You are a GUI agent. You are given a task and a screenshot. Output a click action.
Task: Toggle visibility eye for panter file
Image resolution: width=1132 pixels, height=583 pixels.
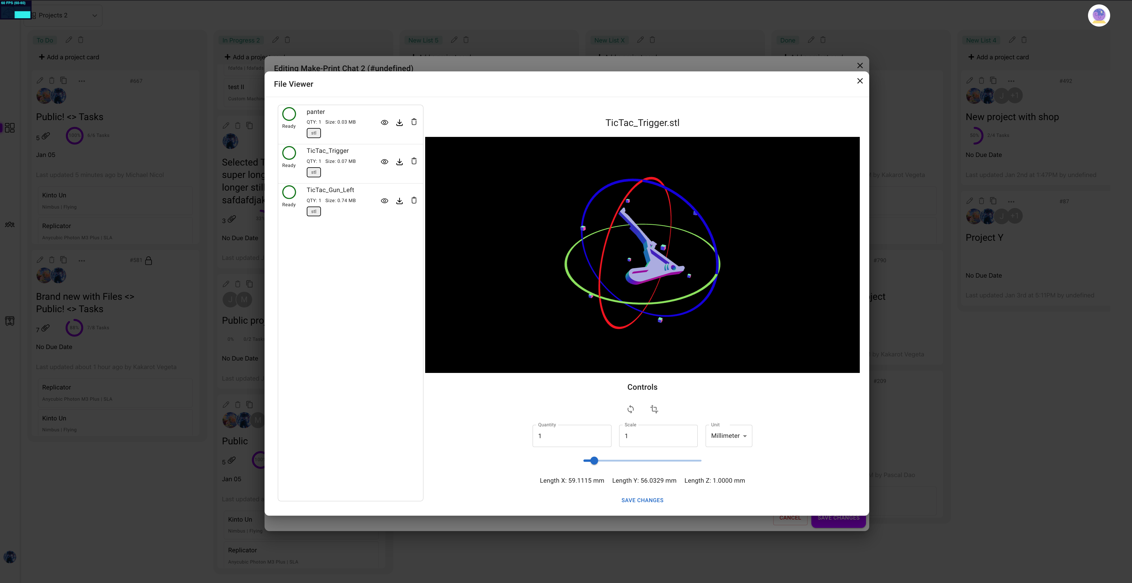[x=384, y=122]
